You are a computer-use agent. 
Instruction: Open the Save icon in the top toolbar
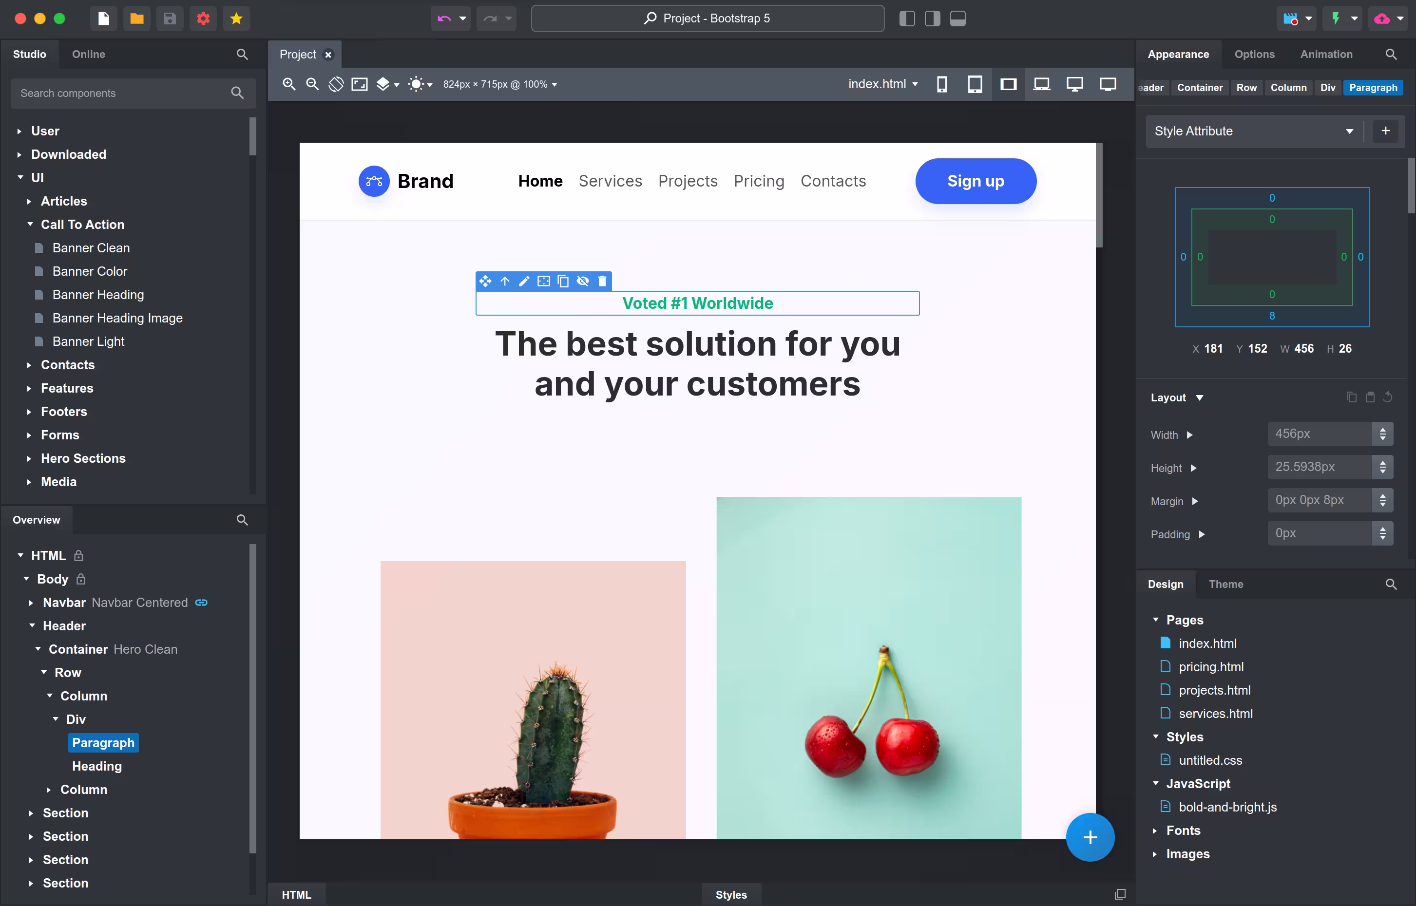click(x=170, y=18)
